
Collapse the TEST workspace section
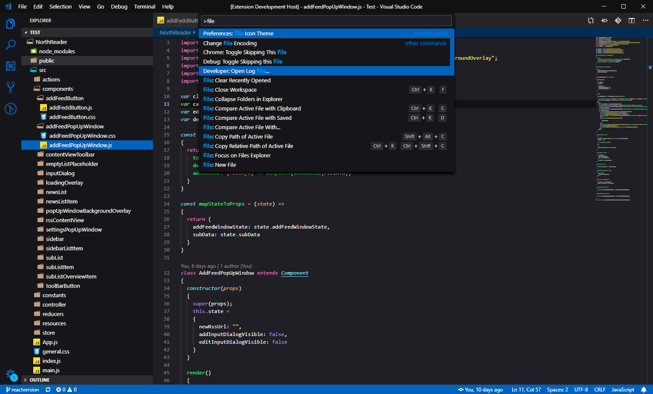pyautogui.click(x=87, y=32)
